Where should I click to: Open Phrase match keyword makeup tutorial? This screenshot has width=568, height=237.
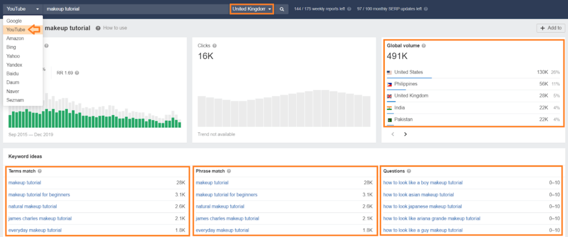[212, 183]
